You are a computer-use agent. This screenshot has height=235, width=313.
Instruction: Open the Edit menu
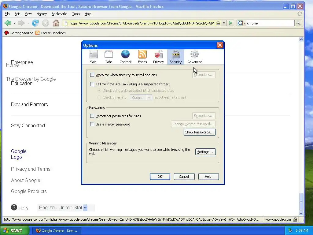[x=17, y=14]
